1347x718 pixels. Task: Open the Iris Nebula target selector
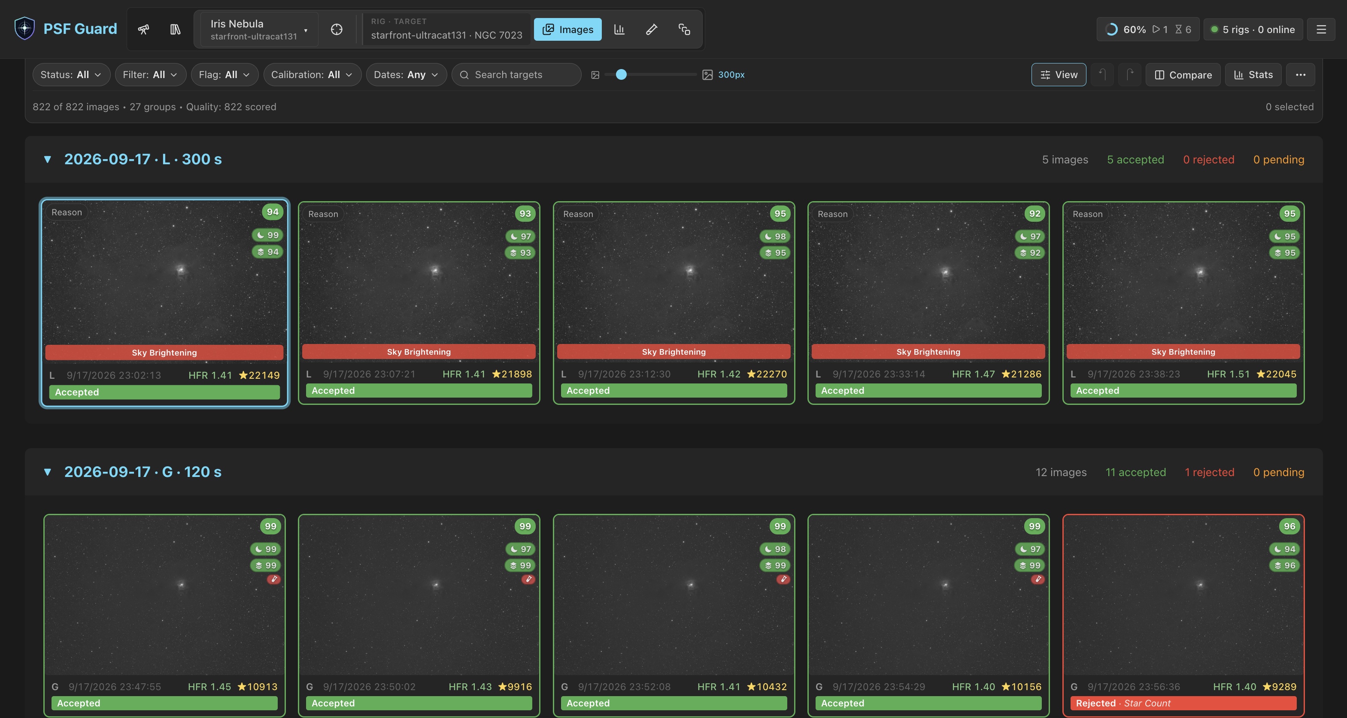coord(259,29)
